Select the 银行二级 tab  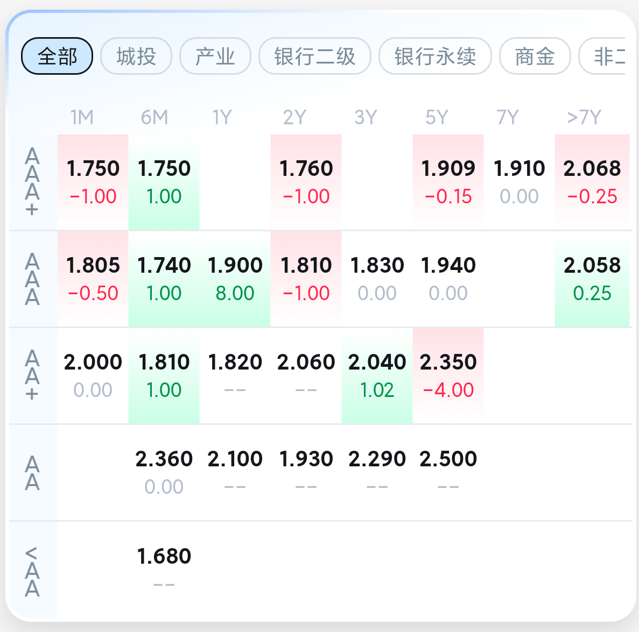[315, 56]
